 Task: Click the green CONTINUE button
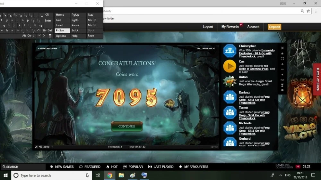pyautogui.click(x=127, y=126)
